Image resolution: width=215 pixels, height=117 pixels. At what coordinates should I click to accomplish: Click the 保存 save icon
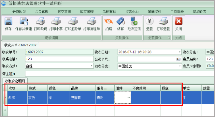8,21
